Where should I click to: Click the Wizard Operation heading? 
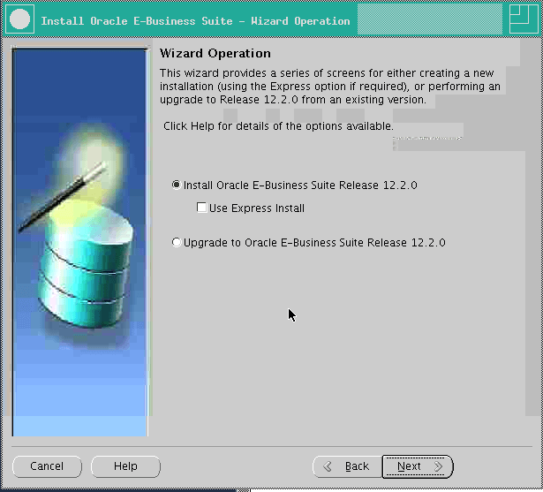click(215, 54)
